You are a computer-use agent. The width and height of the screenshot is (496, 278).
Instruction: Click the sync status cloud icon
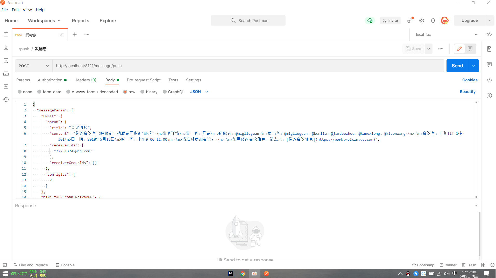pyautogui.click(x=370, y=20)
